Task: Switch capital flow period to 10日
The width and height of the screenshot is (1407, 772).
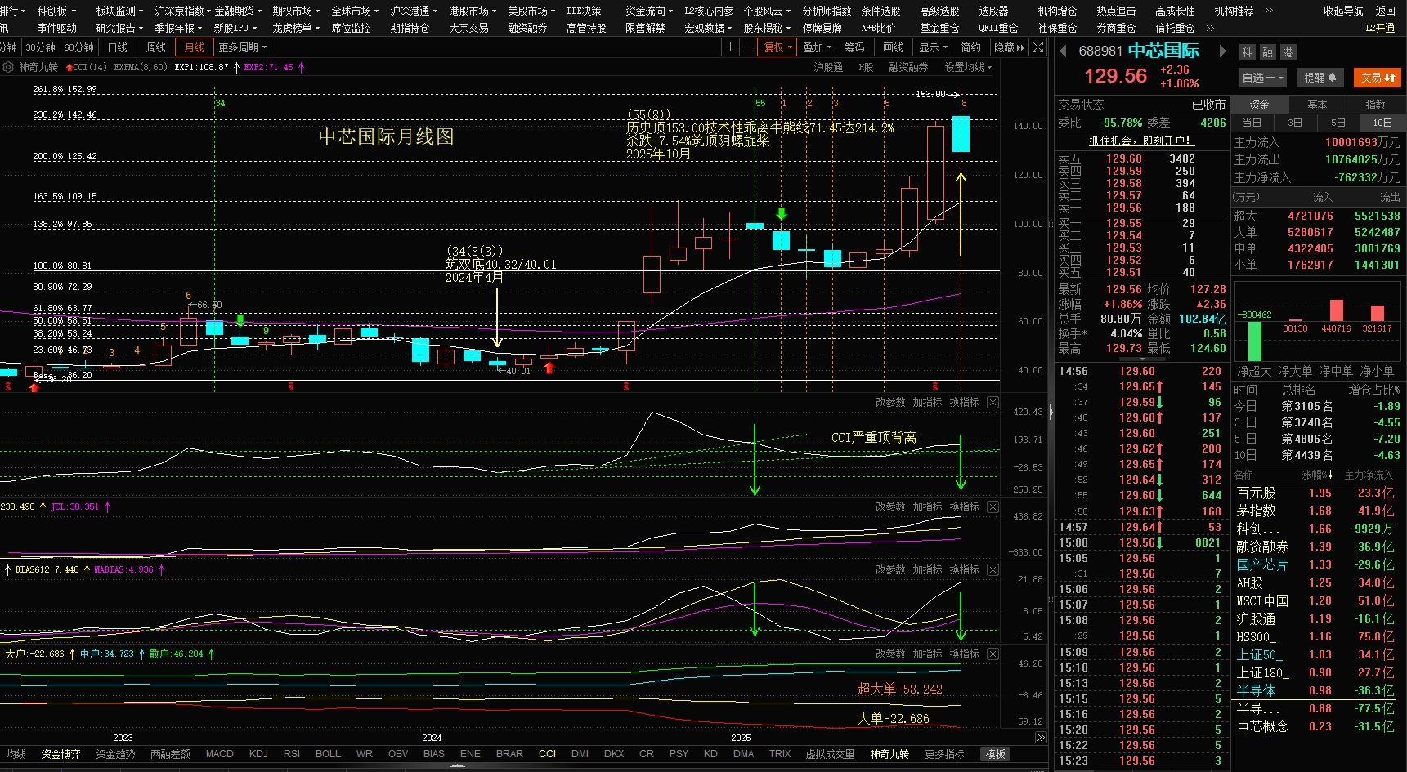Action: tap(1382, 123)
